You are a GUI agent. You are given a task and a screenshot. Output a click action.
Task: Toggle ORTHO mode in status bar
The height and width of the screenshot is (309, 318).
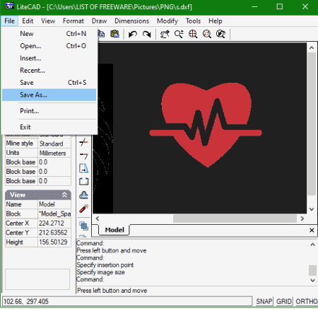[307, 301]
